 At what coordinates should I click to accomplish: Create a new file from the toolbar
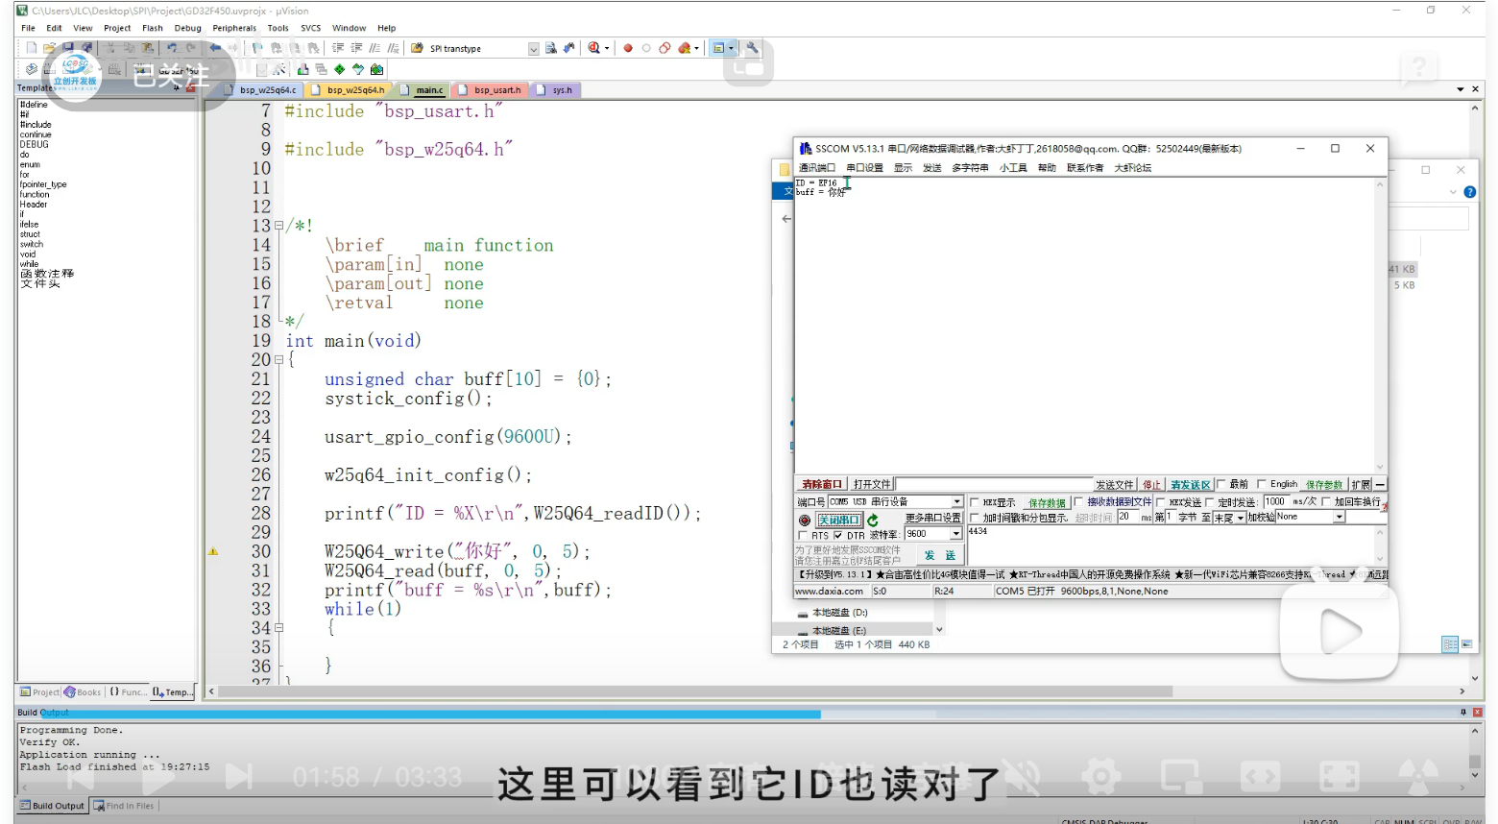(31, 47)
